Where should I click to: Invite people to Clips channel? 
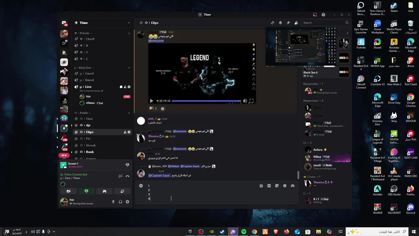pyautogui.click(x=125, y=132)
